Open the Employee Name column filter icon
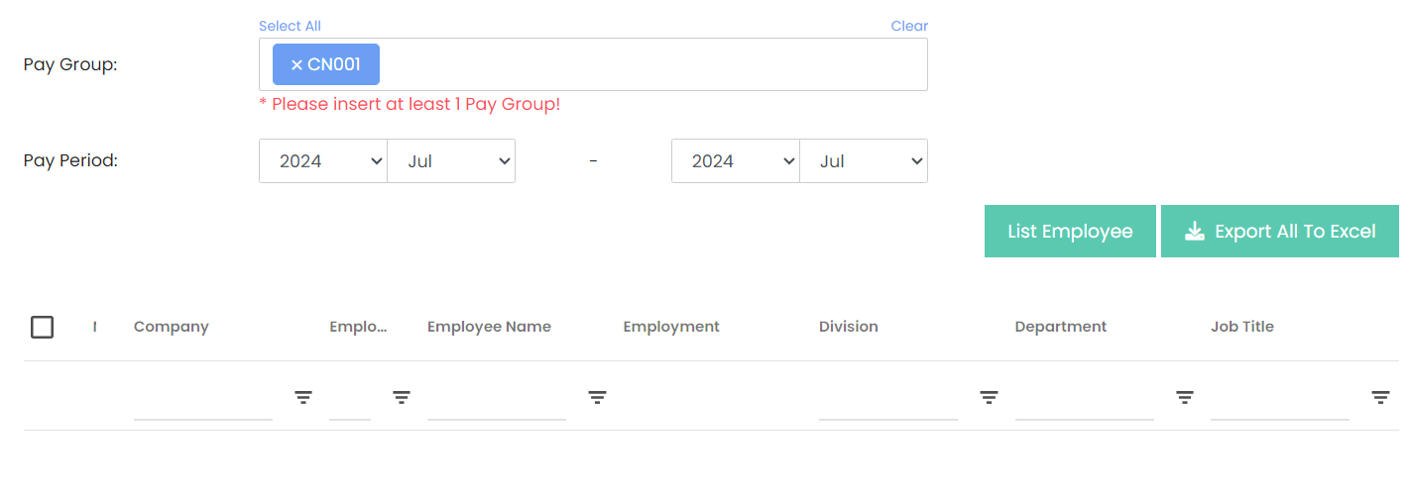 pyautogui.click(x=597, y=397)
